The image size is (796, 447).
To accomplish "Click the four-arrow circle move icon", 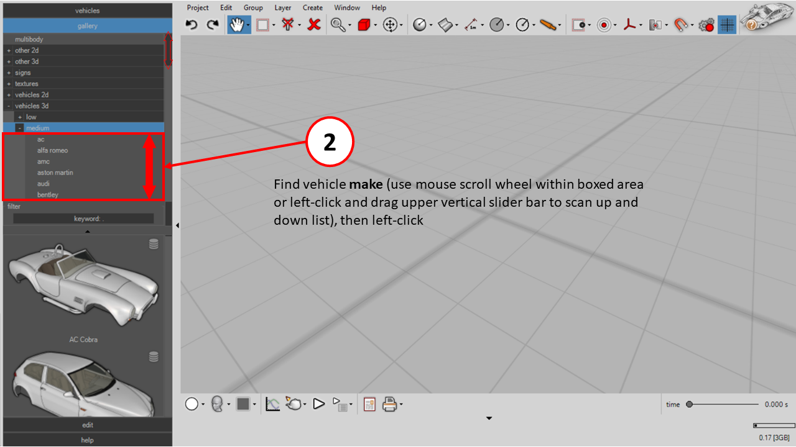I will click(x=391, y=25).
